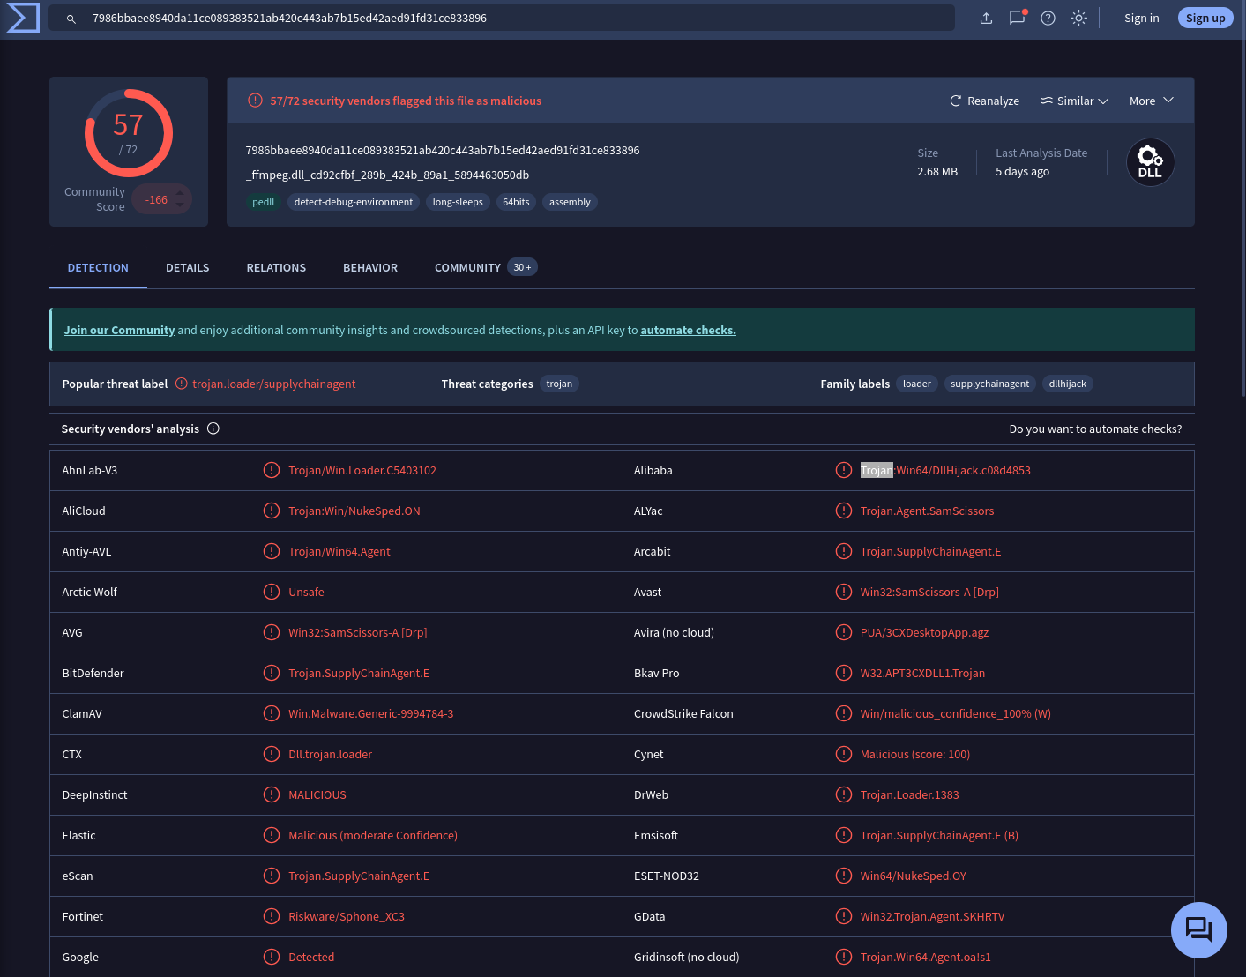Image resolution: width=1246 pixels, height=977 pixels.
Task: Click the alert icon in the Arctic Wolf row
Action: coord(272,592)
